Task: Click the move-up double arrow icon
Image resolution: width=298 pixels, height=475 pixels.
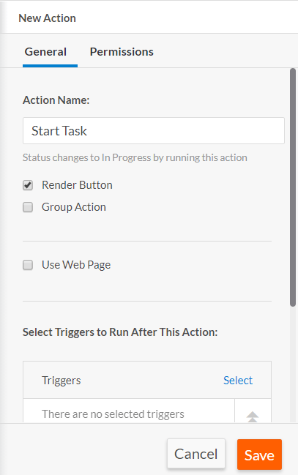Action: (x=252, y=416)
